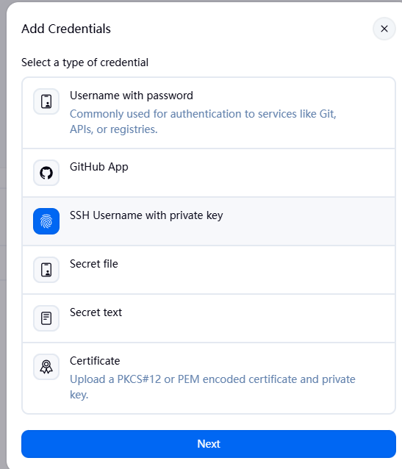Choose the Certificate option title
Viewport: 402px width, 469px height.
[x=95, y=361]
